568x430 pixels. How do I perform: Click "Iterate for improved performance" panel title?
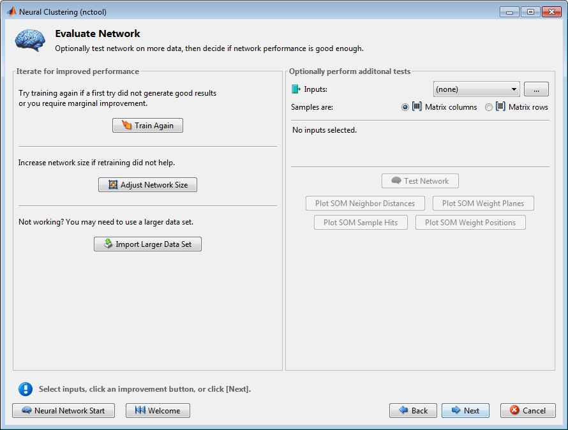point(77,71)
